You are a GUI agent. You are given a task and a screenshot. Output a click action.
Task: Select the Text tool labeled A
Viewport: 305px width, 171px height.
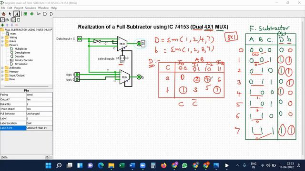click(x=17, y=14)
